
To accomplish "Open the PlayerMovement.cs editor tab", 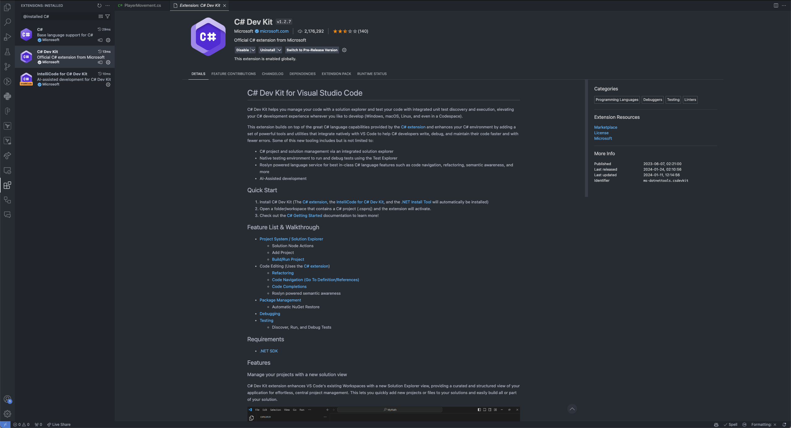I will pyautogui.click(x=142, y=6).
